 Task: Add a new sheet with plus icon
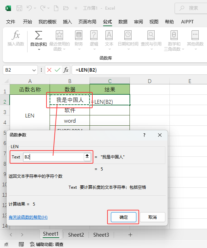pos(130,235)
